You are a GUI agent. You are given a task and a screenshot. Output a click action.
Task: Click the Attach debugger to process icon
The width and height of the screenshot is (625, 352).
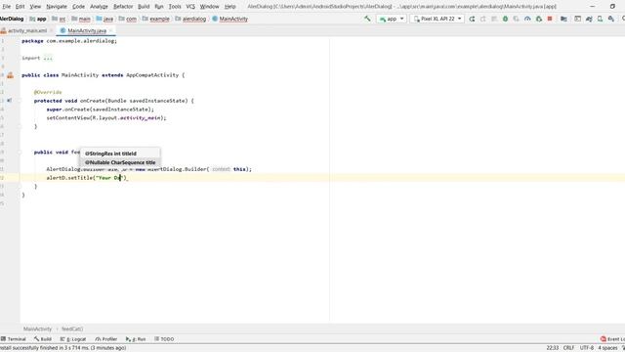tap(539, 19)
